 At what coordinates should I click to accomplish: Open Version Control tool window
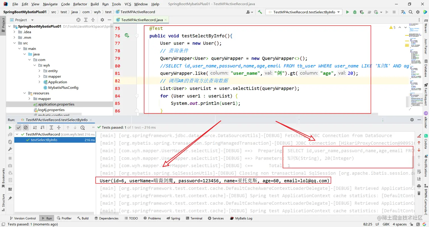click(22, 218)
